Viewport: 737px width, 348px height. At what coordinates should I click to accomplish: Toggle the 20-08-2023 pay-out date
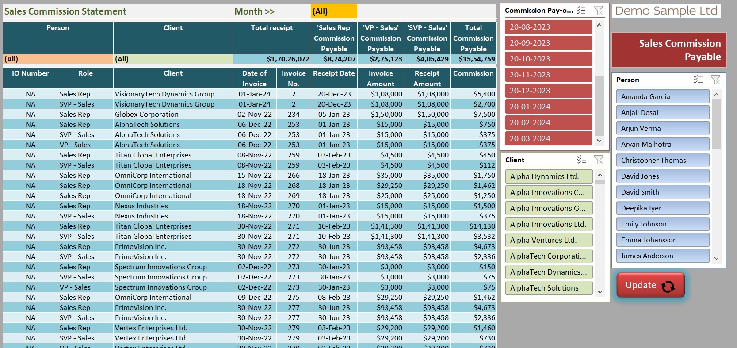[x=548, y=27]
